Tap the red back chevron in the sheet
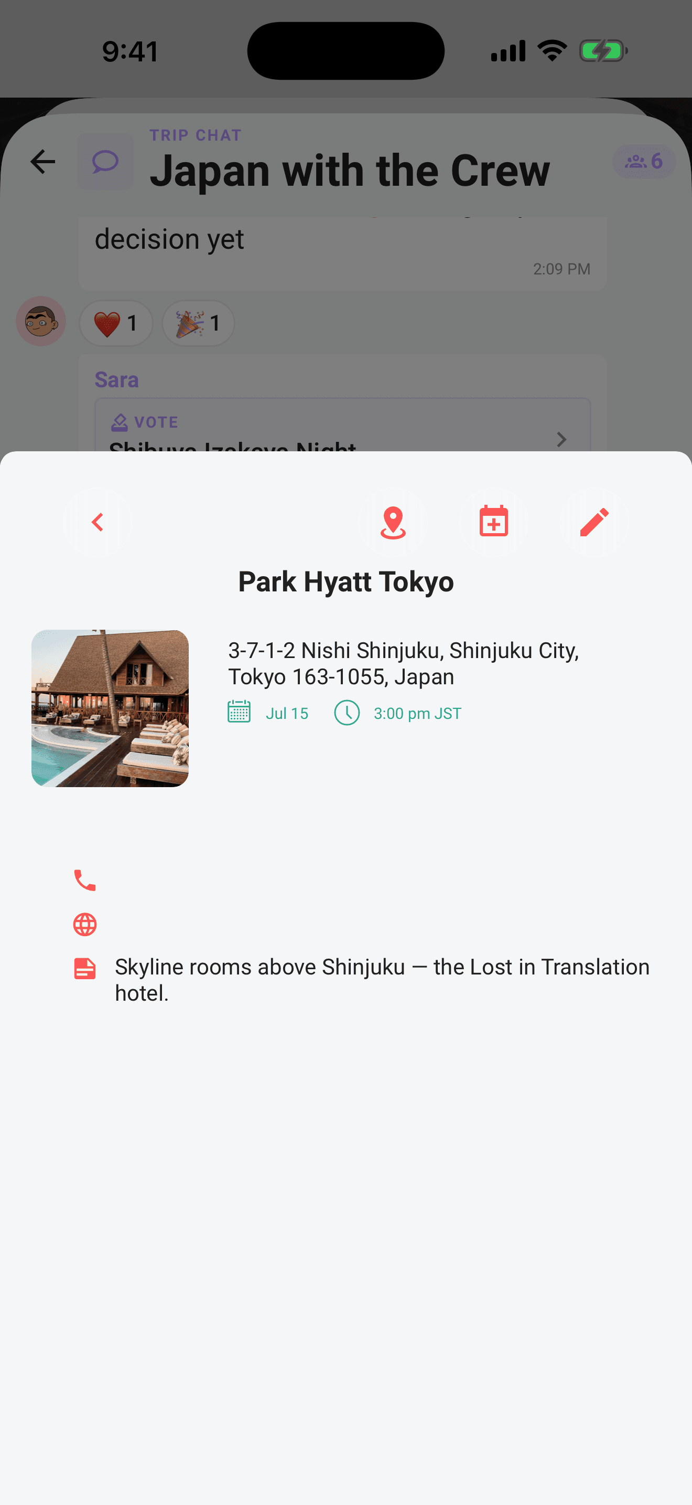 pyautogui.click(x=98, y=522)
